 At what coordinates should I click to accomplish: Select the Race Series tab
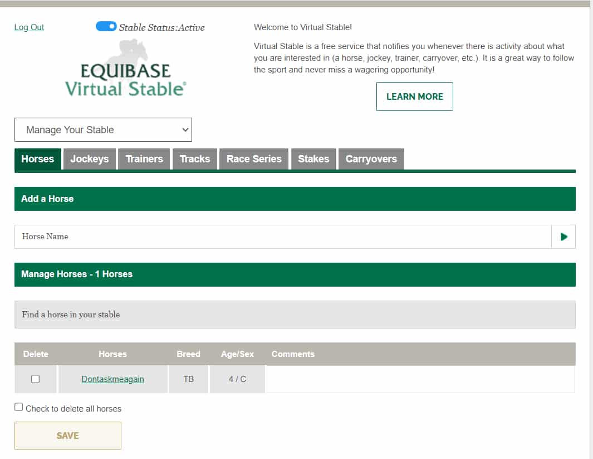point(254,159)
